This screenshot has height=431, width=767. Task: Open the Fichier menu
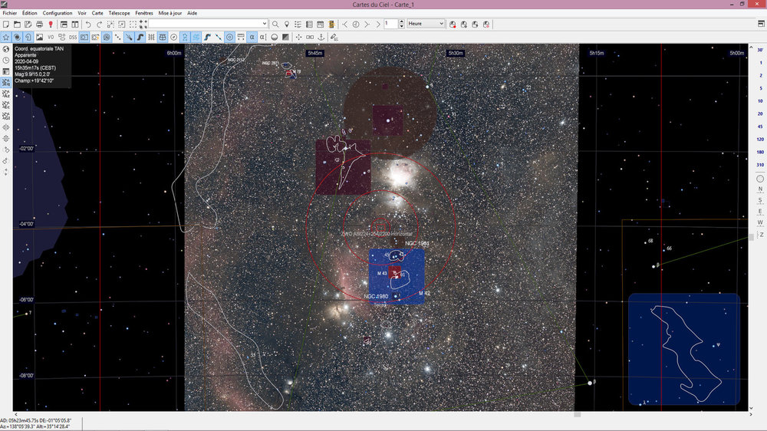(x=10, y=13)
